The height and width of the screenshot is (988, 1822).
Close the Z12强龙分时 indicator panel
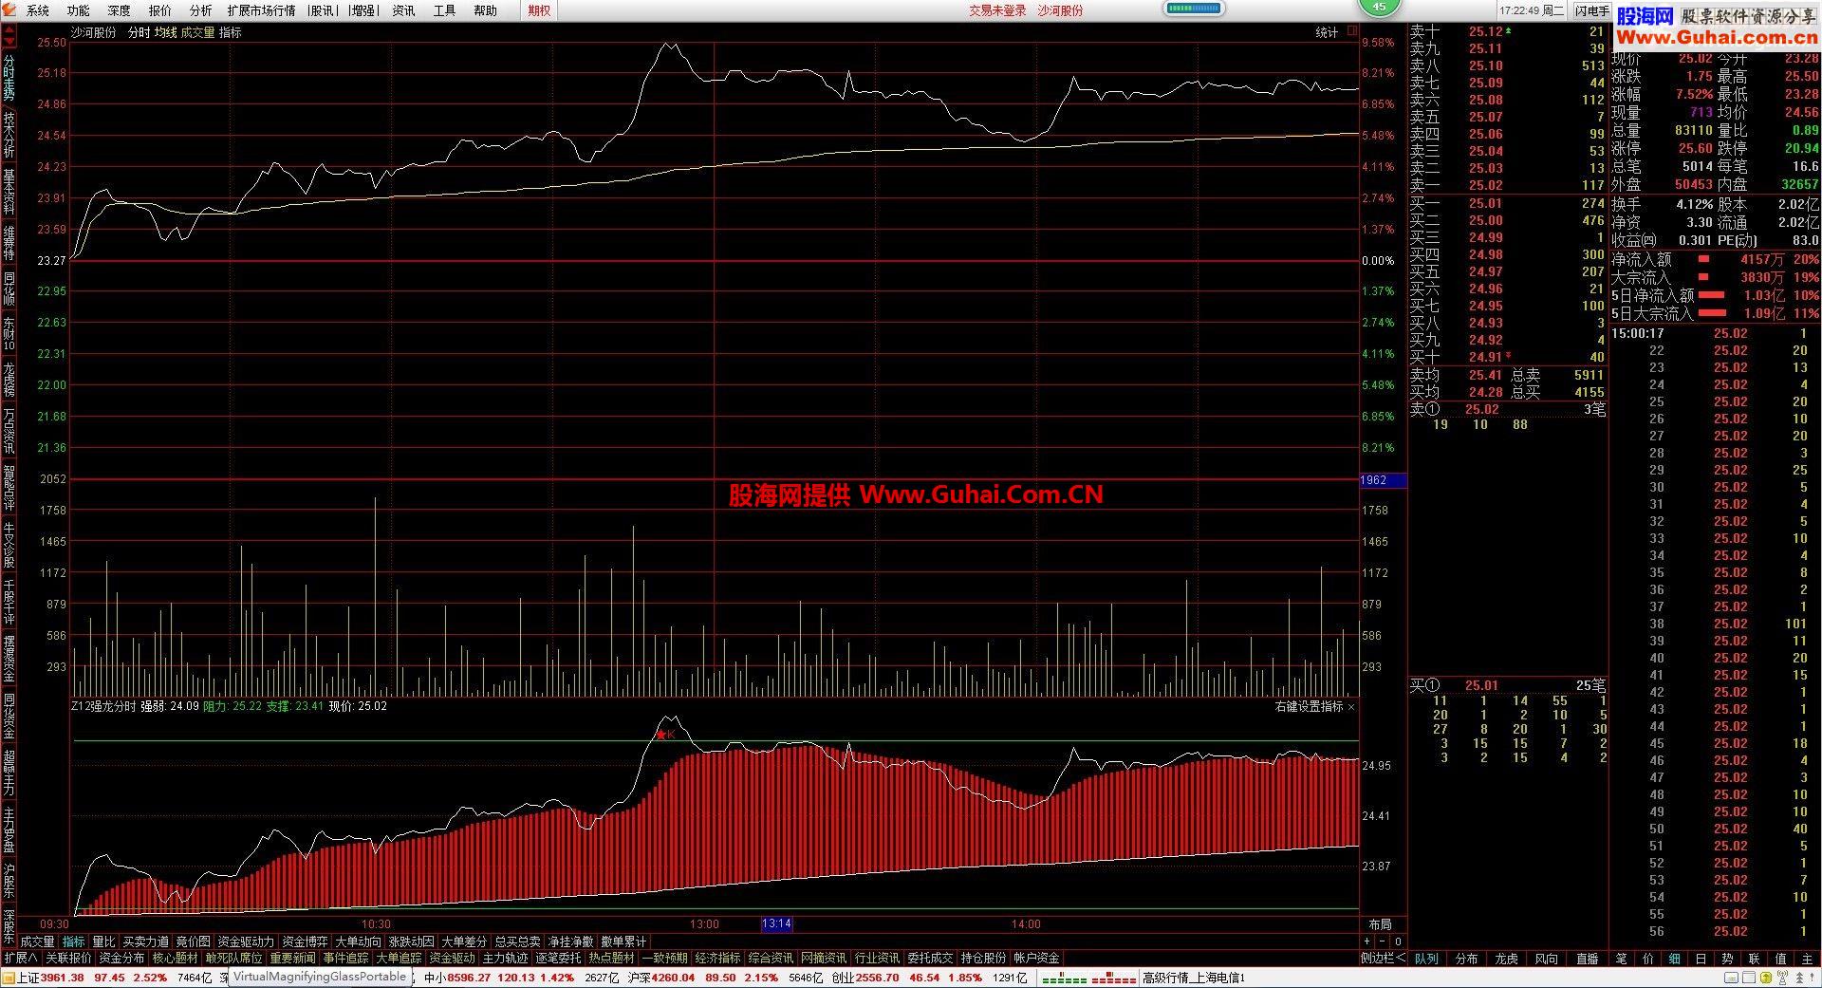tap(1351, 707)
